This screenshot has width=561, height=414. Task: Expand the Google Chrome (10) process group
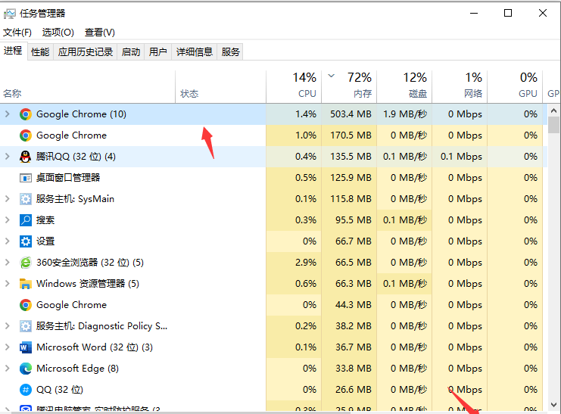7,114
